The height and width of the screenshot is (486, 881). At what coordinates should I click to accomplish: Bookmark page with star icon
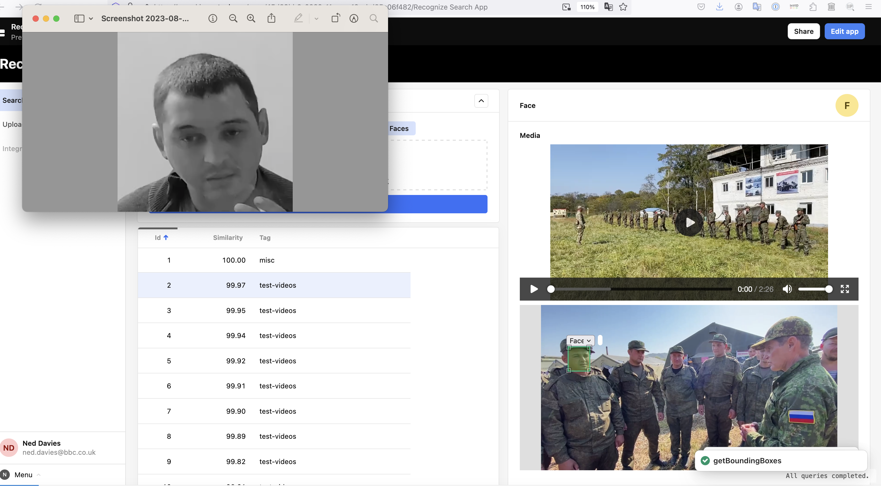point(623,7)
